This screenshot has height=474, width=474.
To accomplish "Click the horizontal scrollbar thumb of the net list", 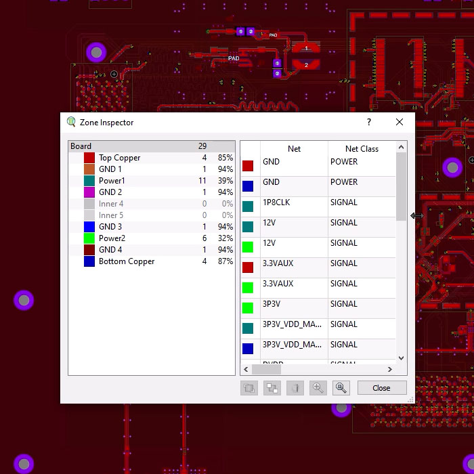I will pos(266,370).
